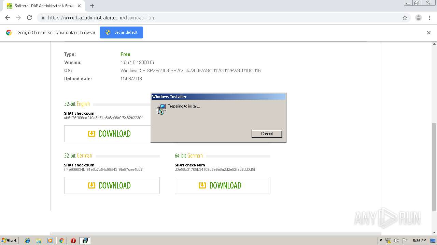Download the 64-bit German version

223,185
